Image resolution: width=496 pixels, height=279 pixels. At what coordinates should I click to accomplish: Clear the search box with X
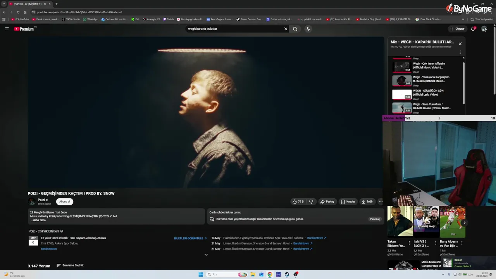[286, 29]
